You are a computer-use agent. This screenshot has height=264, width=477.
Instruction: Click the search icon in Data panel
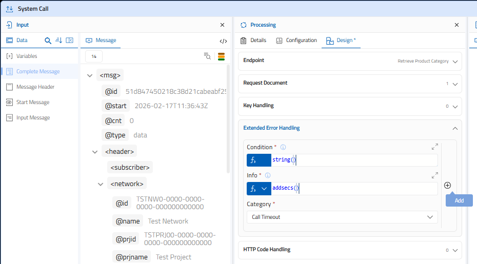pyautogui.click(x=48, y=40)
